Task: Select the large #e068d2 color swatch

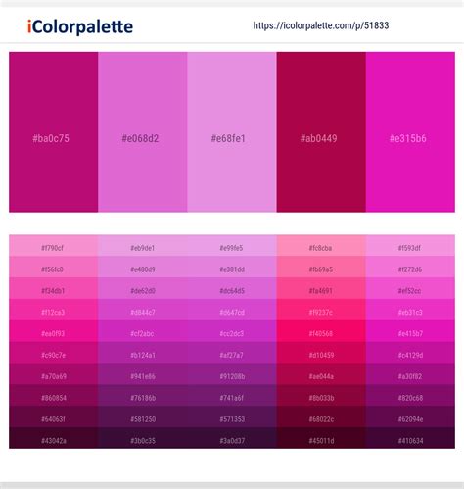Action: click(143, 132)
